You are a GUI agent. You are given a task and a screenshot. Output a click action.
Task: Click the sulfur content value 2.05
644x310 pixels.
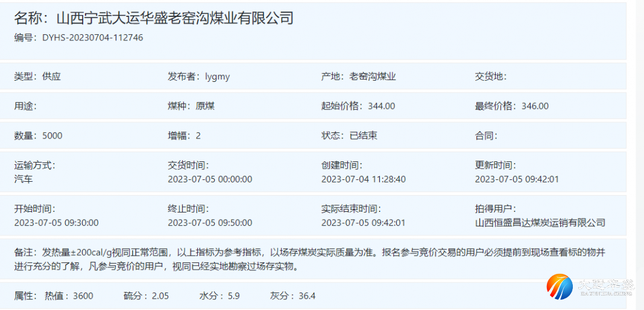[160, 296]
